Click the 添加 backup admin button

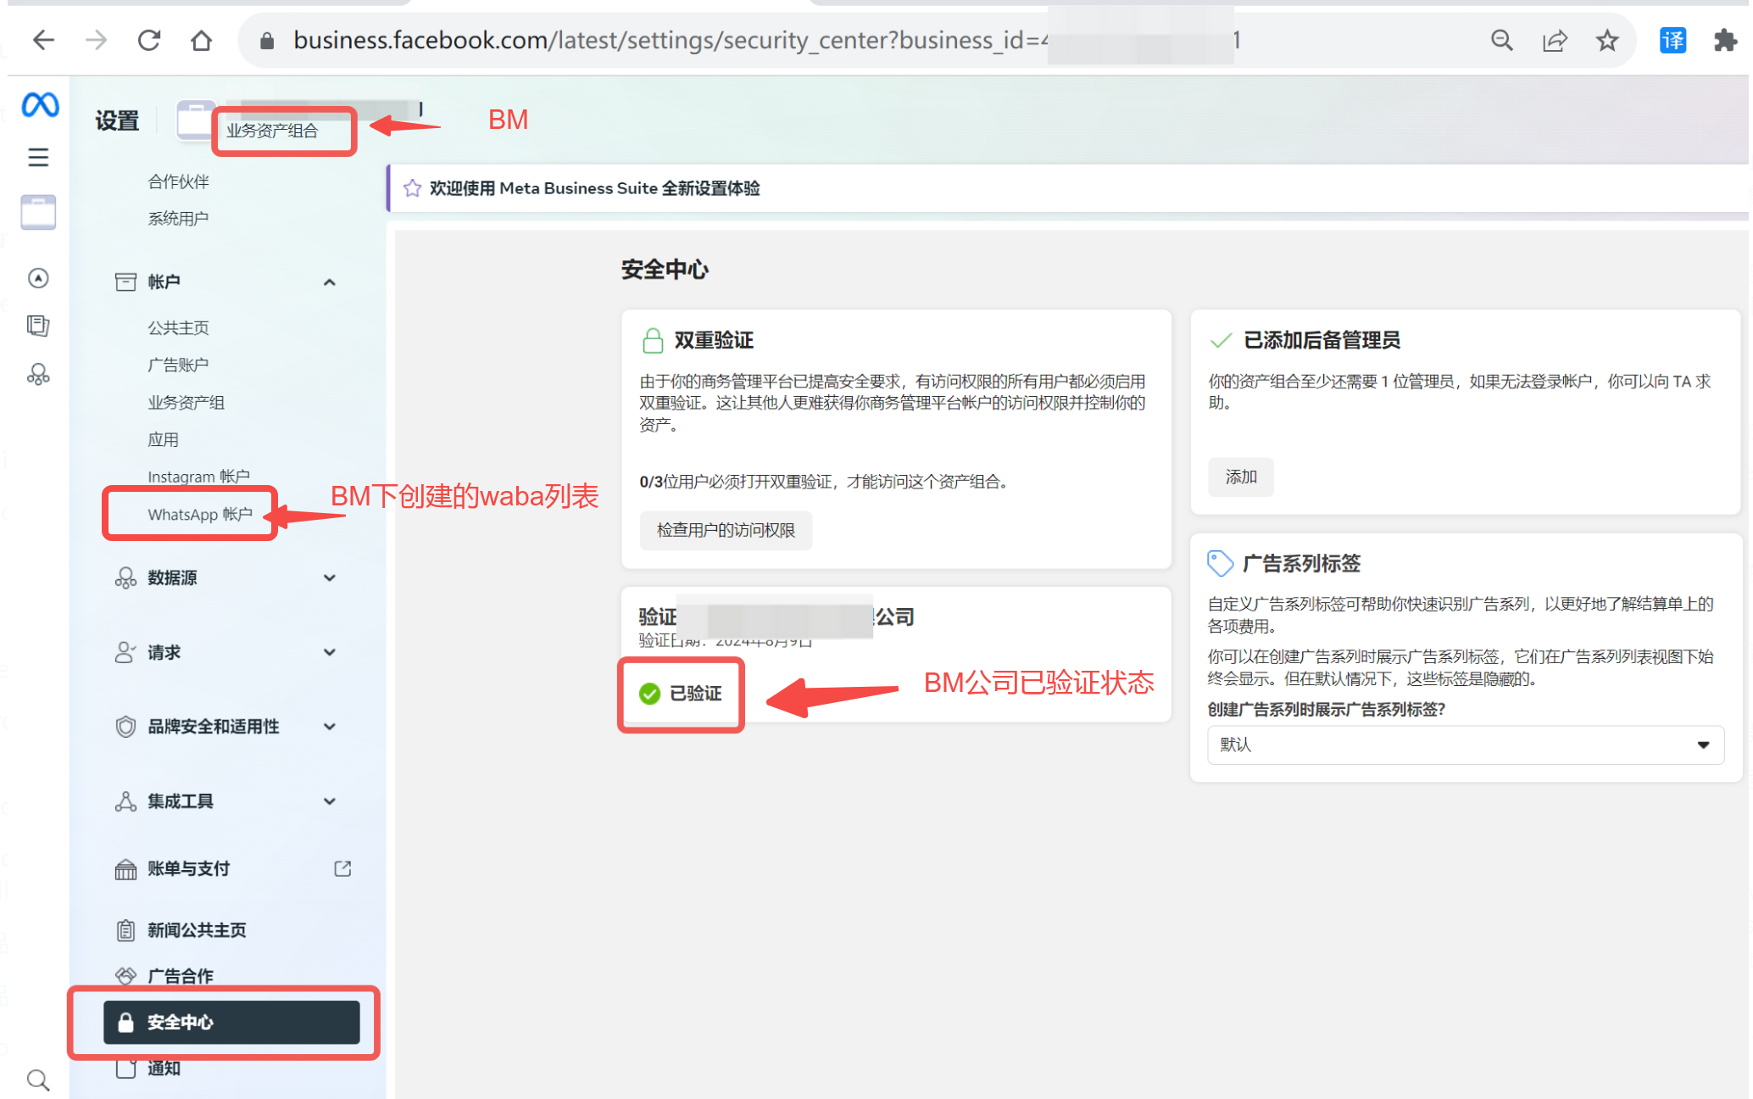click(1240, 477)
